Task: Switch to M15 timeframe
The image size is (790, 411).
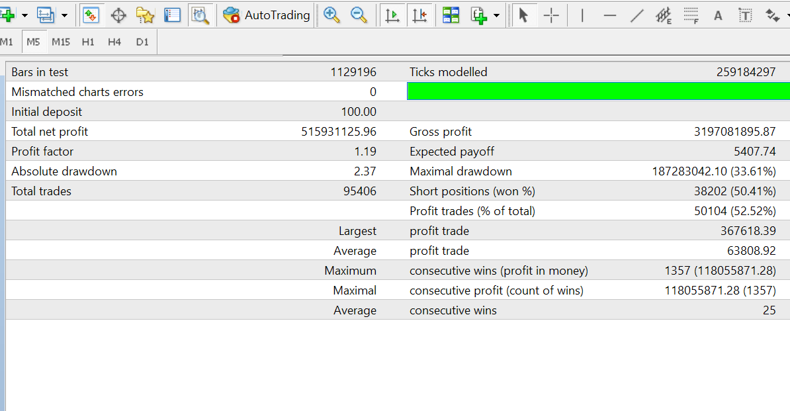Action: [x=61, y=42]
